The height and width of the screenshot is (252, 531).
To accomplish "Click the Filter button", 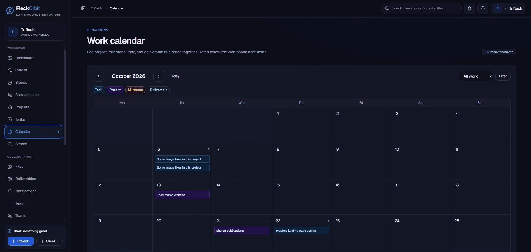I will pyautogui.click(x=503, y=76).
